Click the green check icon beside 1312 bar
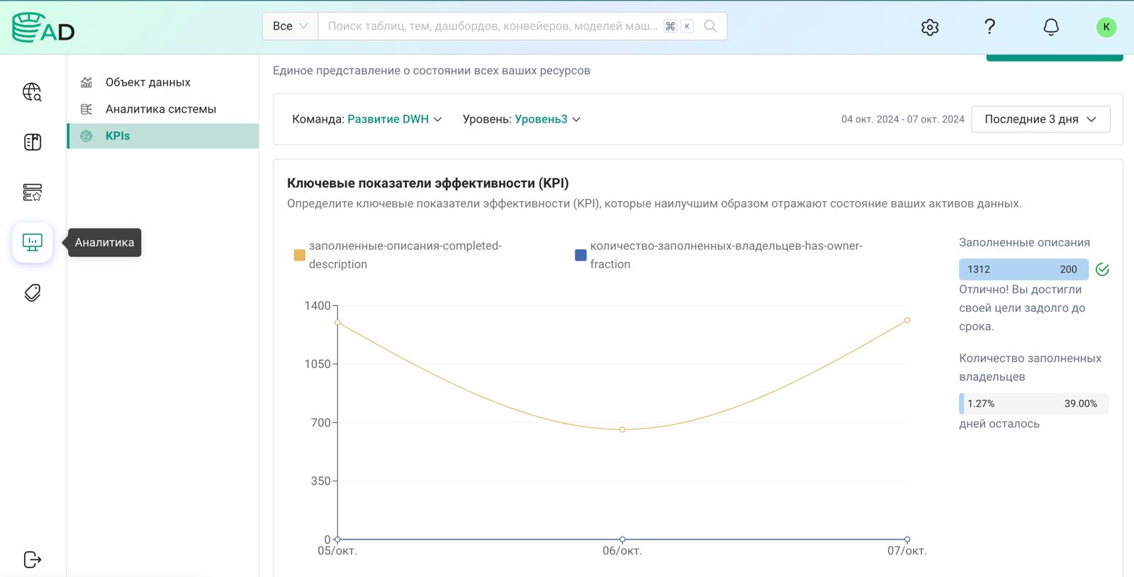Image resolution: width=1134 pixels, height=577 pixels. point(1102,269)
